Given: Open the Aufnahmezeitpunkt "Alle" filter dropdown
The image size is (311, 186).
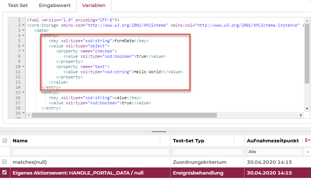Looking at the screenshot, I should tap(307, 152).
